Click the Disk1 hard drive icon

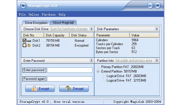(x=29, y=41)
